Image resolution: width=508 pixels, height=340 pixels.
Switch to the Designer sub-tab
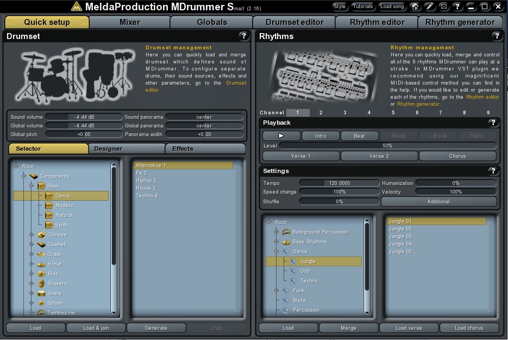click(x=127, y=149)
